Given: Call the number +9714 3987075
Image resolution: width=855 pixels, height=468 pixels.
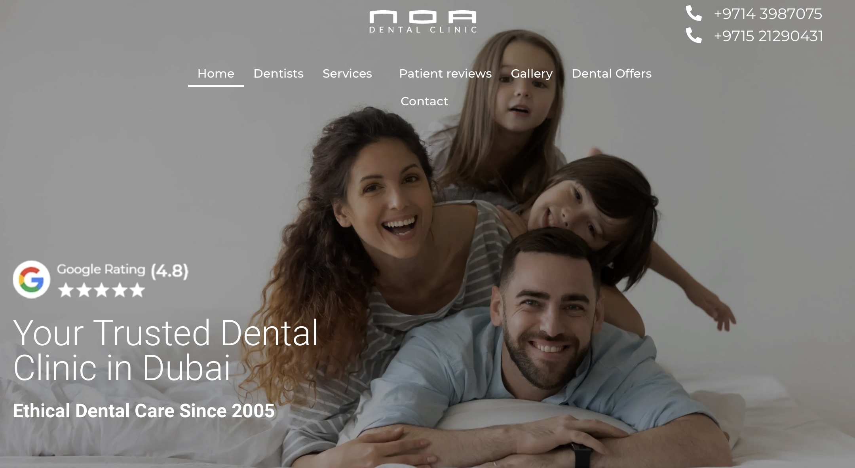Looking at the screenshot, I should coord(768,14).
